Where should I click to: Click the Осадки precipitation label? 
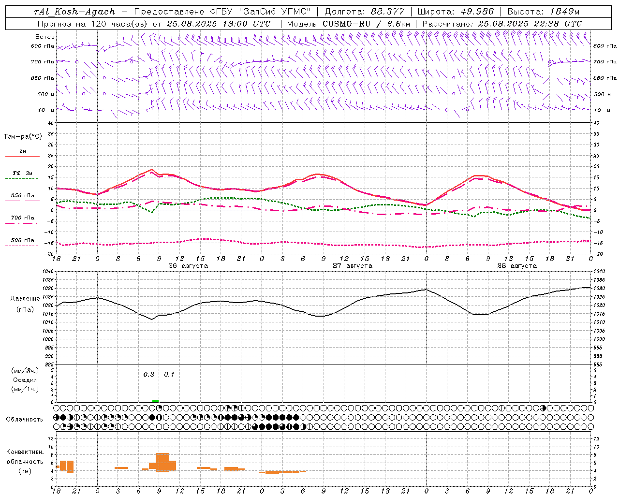pyautogui.click(x=25, y=380)
